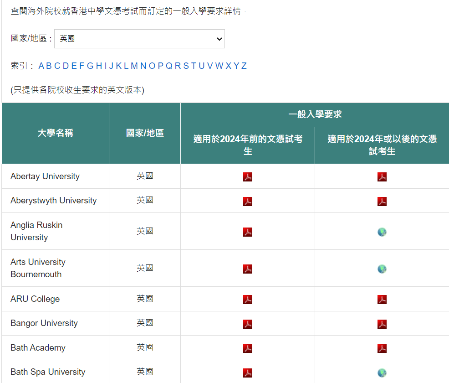Open Bath Academy 2024-or-later PDF

pos(382,348)
